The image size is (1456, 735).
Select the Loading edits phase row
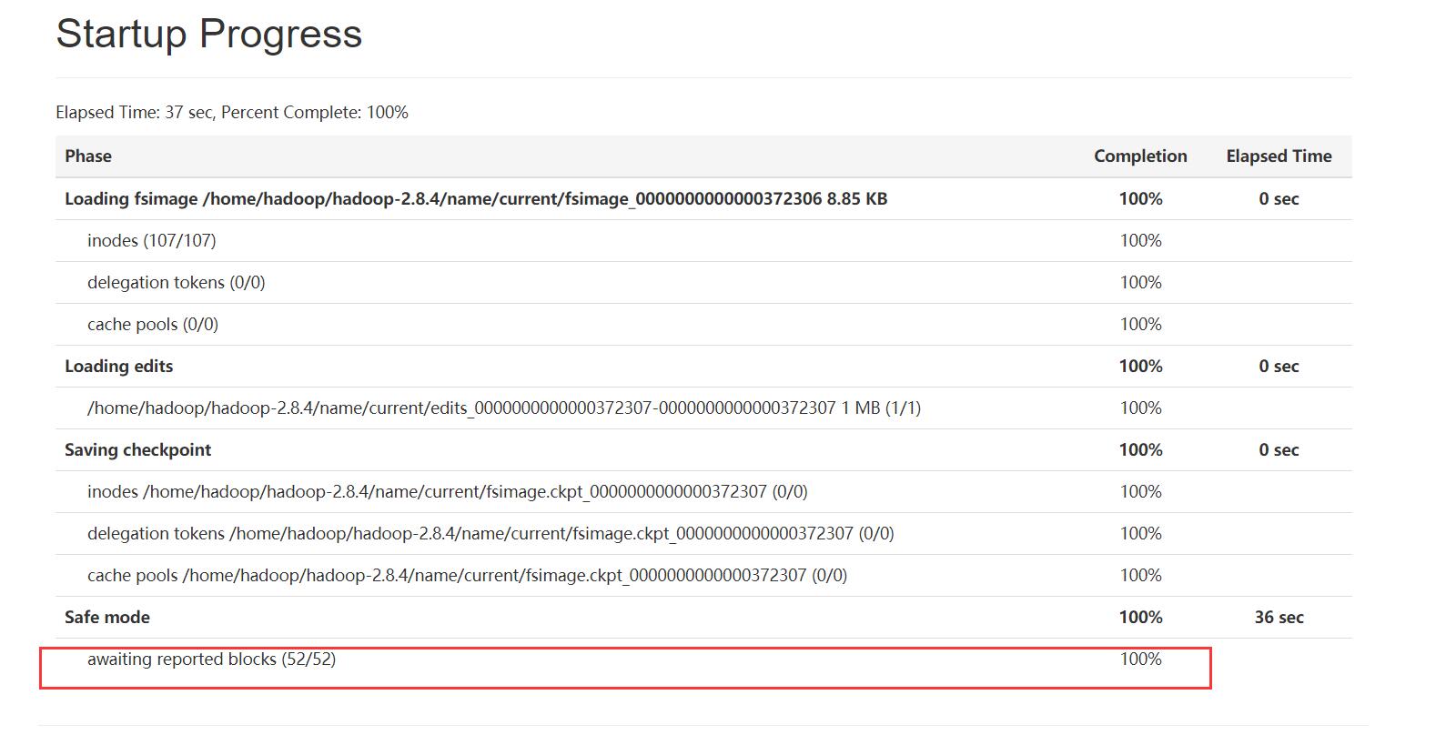point(118,367)
